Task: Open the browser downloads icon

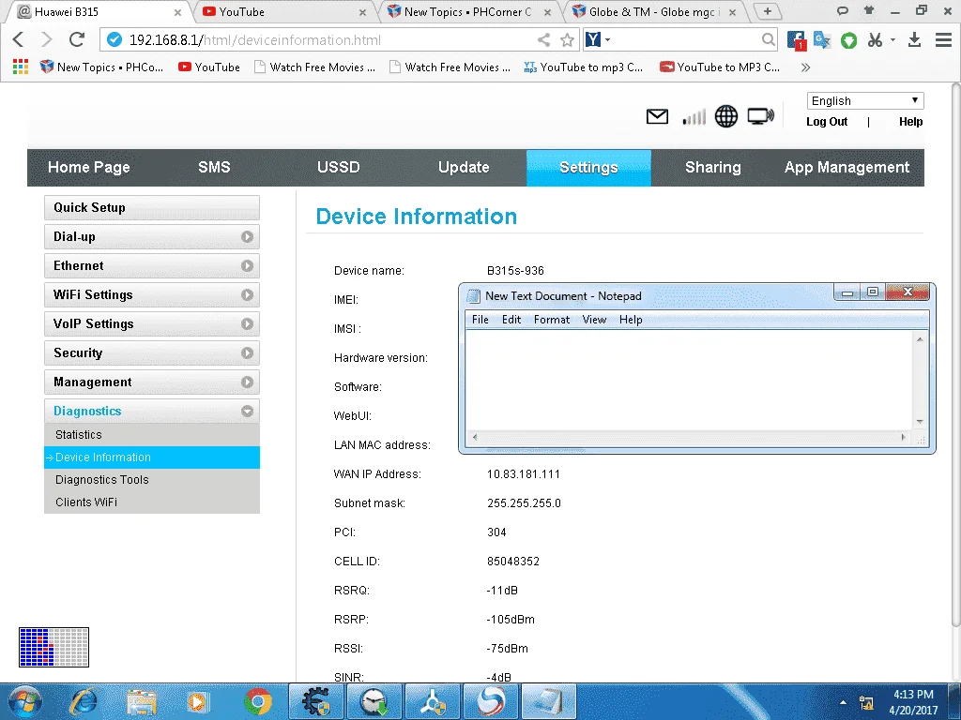Action: pos(914,39)
